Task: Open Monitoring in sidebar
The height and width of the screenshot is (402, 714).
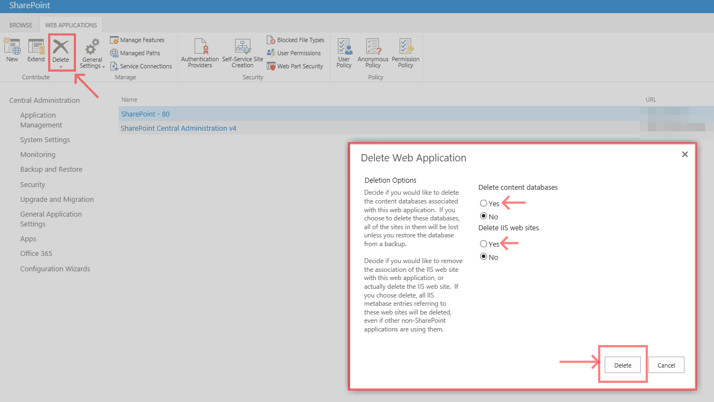Action: pyautogui.click(x=38, y=154)
